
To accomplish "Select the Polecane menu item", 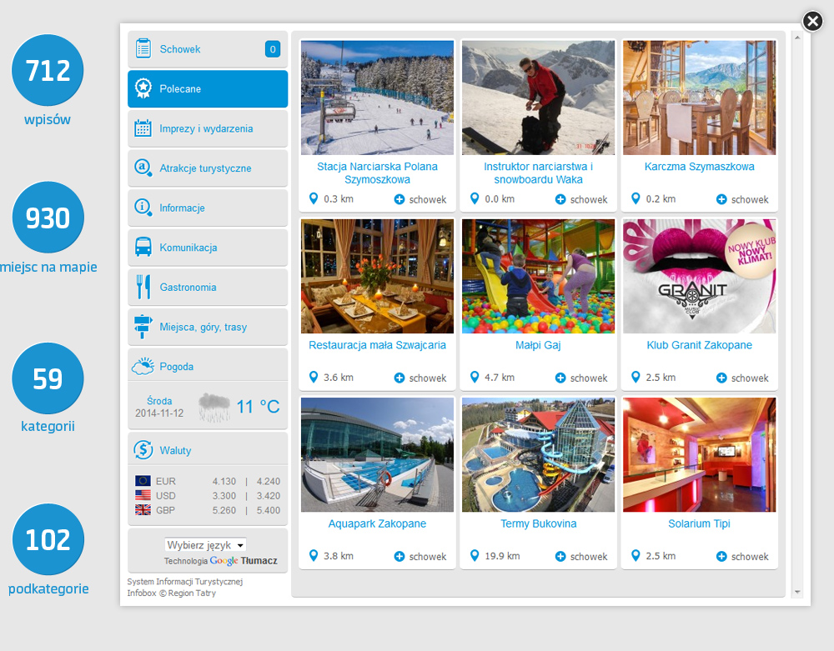I will click(x=208, y=89).
